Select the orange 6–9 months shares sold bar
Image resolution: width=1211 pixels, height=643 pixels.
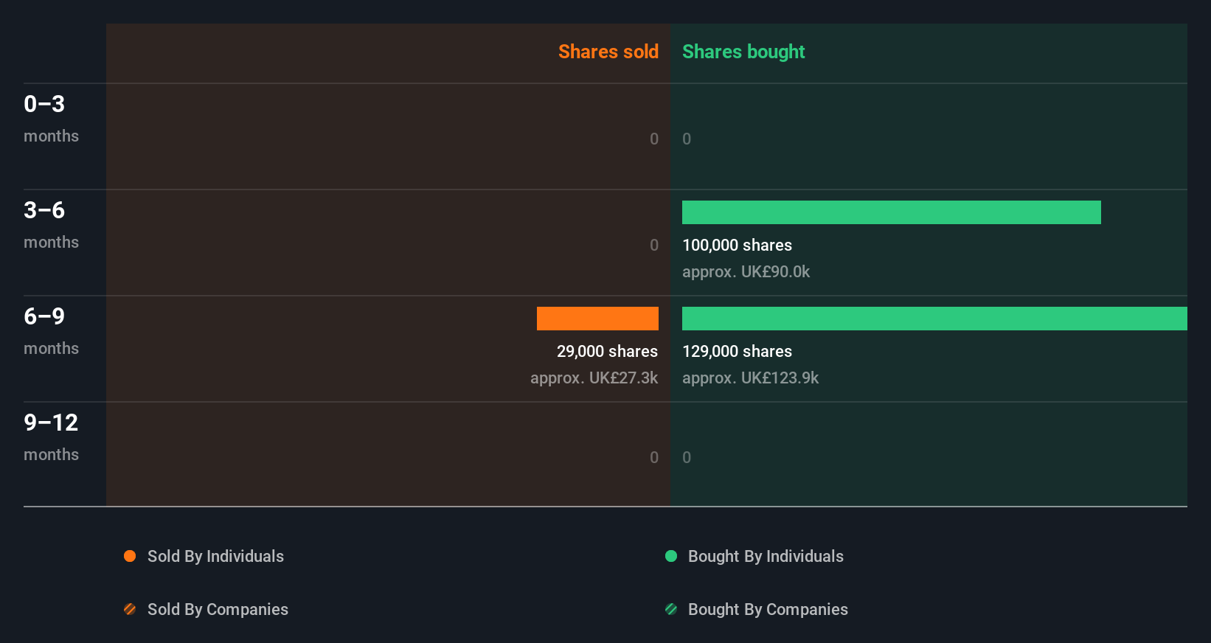[597, 319]
